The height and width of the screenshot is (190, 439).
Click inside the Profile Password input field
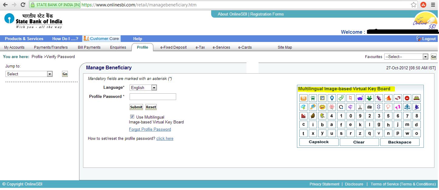pos(153,96)
